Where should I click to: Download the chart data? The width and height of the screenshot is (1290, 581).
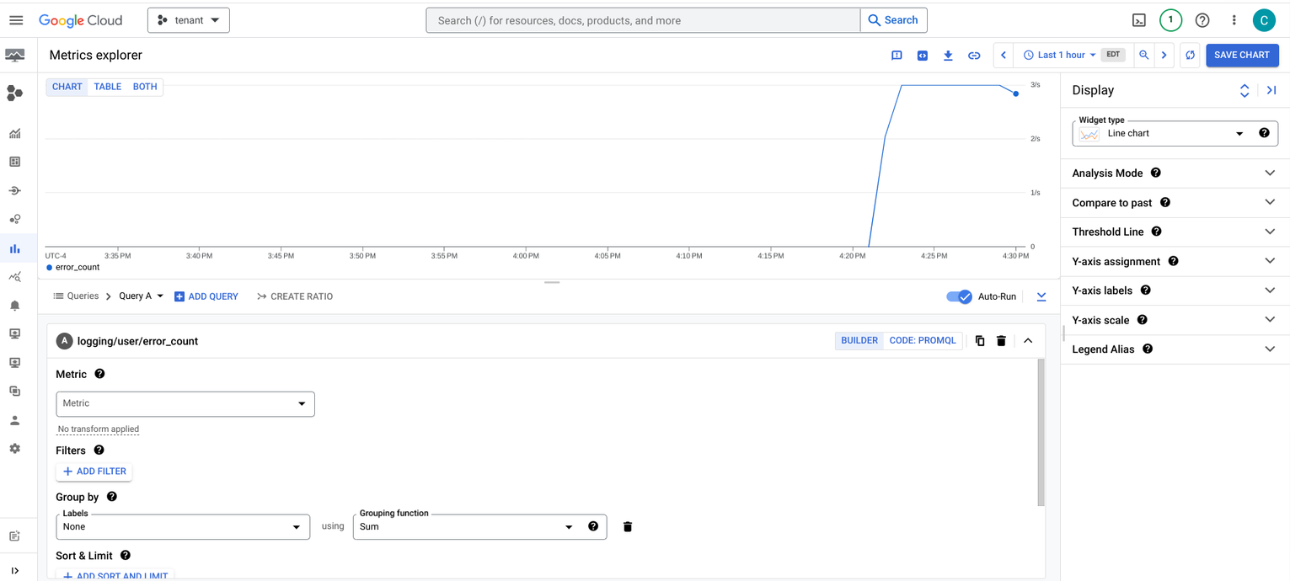coord(948,56)
